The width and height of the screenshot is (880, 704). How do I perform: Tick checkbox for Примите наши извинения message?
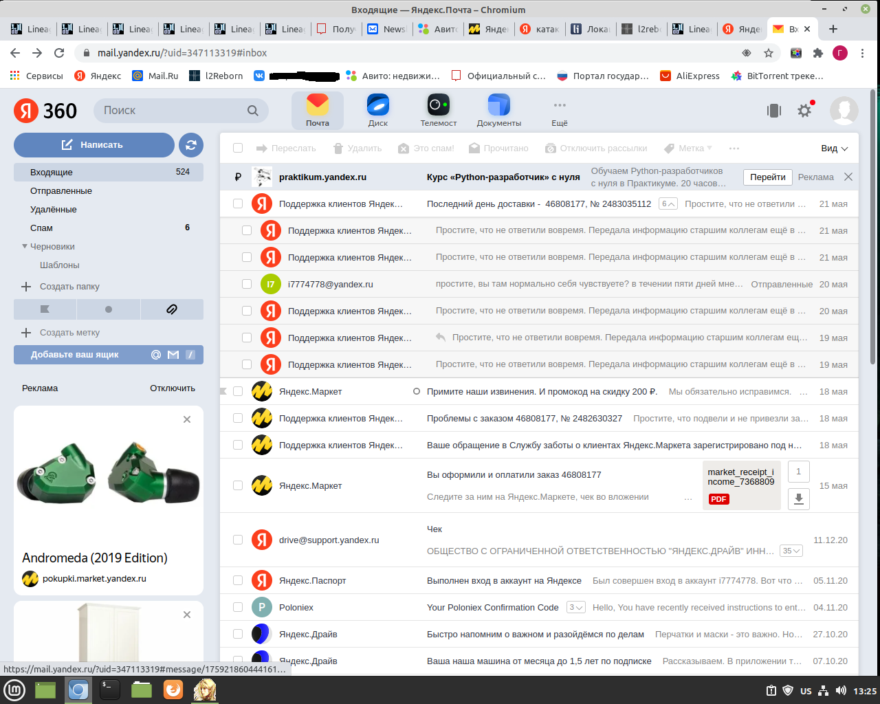[238, 391]
